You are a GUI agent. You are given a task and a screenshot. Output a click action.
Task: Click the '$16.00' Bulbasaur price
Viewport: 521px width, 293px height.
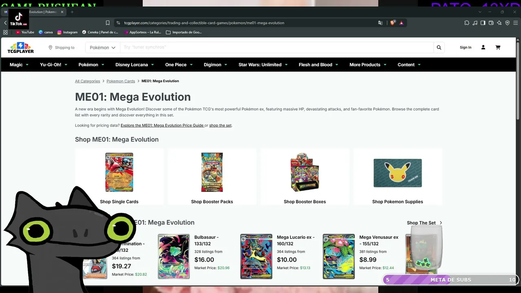coord(204,260)
